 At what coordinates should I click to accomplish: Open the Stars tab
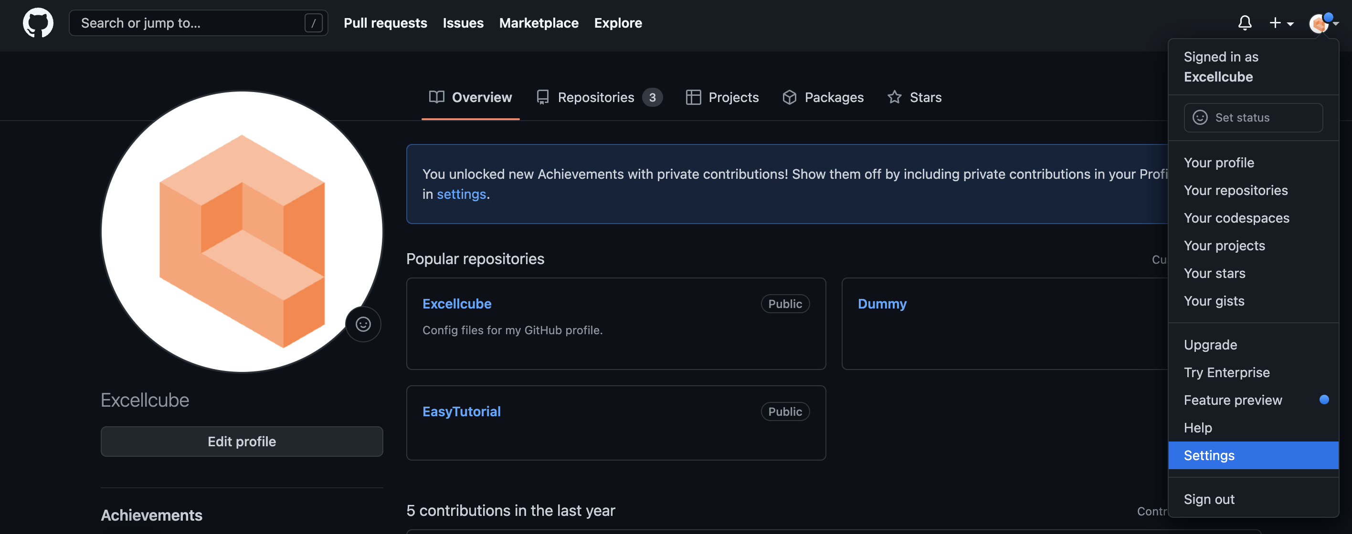[x=914, y=97]
